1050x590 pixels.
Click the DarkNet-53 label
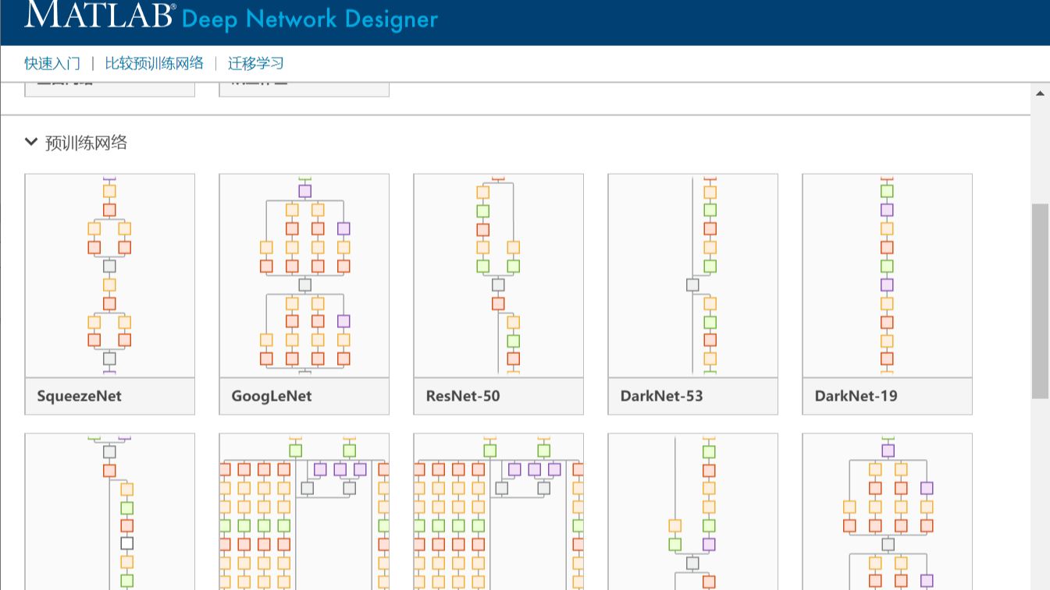(x=662, y=396)
